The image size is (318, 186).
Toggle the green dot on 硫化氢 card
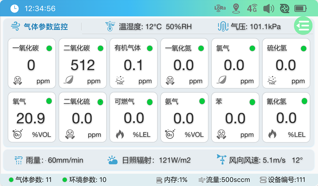[x=303, y=48]
